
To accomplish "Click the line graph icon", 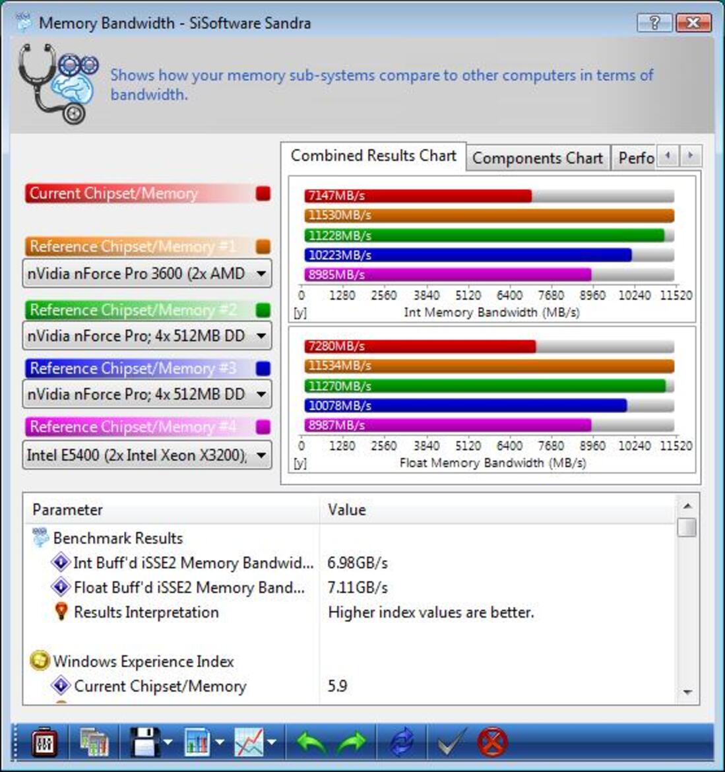I will pos(249,742).
